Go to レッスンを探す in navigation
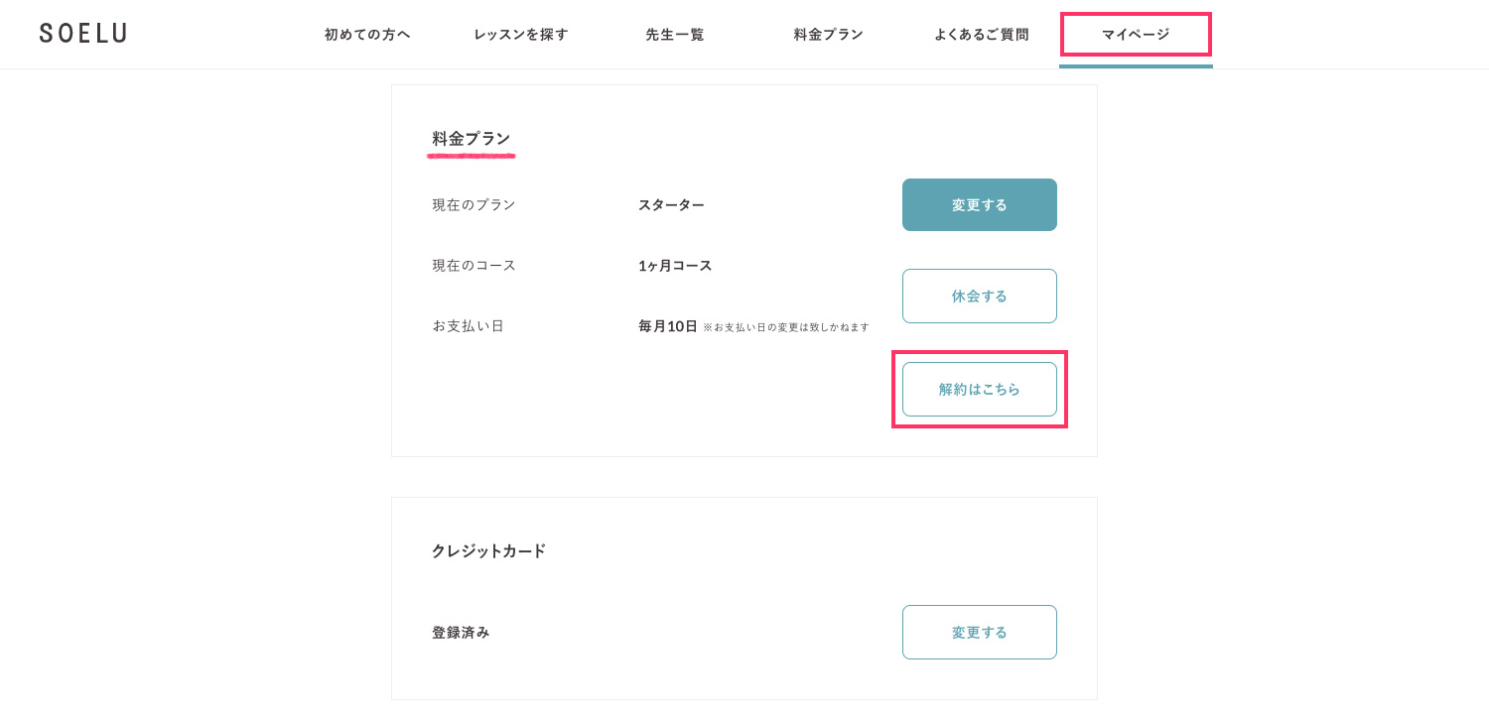The height and width of the screenshot is (719, 1489). point(521,35)
